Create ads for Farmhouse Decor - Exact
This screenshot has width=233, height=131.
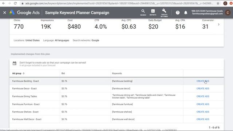pos(203,88)
